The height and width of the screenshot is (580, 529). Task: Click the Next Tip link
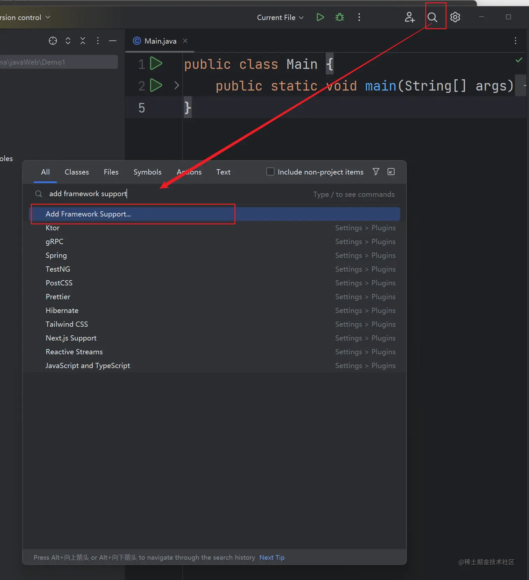[272, 557]
